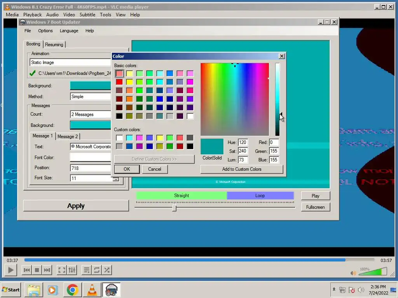Click Apply button
Viewport: 398px width, 298px height.
[x=76, y=206]
